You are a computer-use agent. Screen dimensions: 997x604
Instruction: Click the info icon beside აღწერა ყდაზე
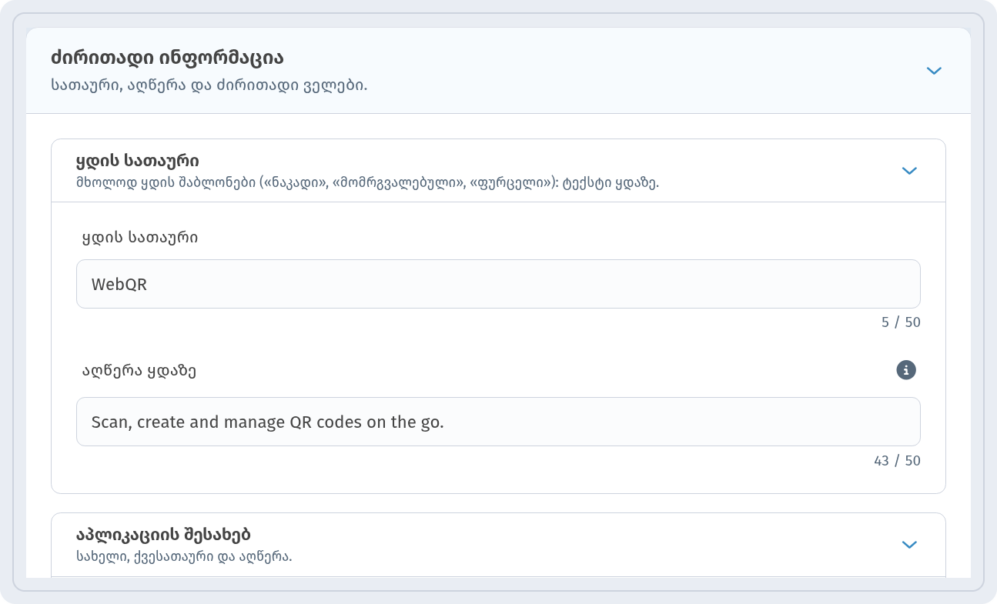point(906,370)
